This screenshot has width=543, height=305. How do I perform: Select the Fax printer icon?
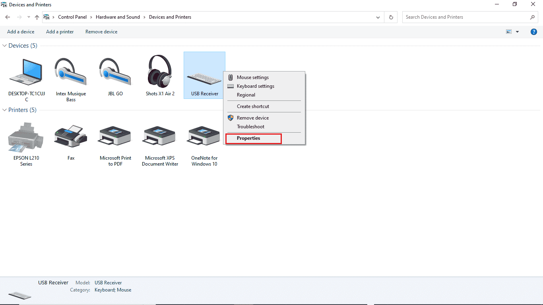click(x=71, y=137)
